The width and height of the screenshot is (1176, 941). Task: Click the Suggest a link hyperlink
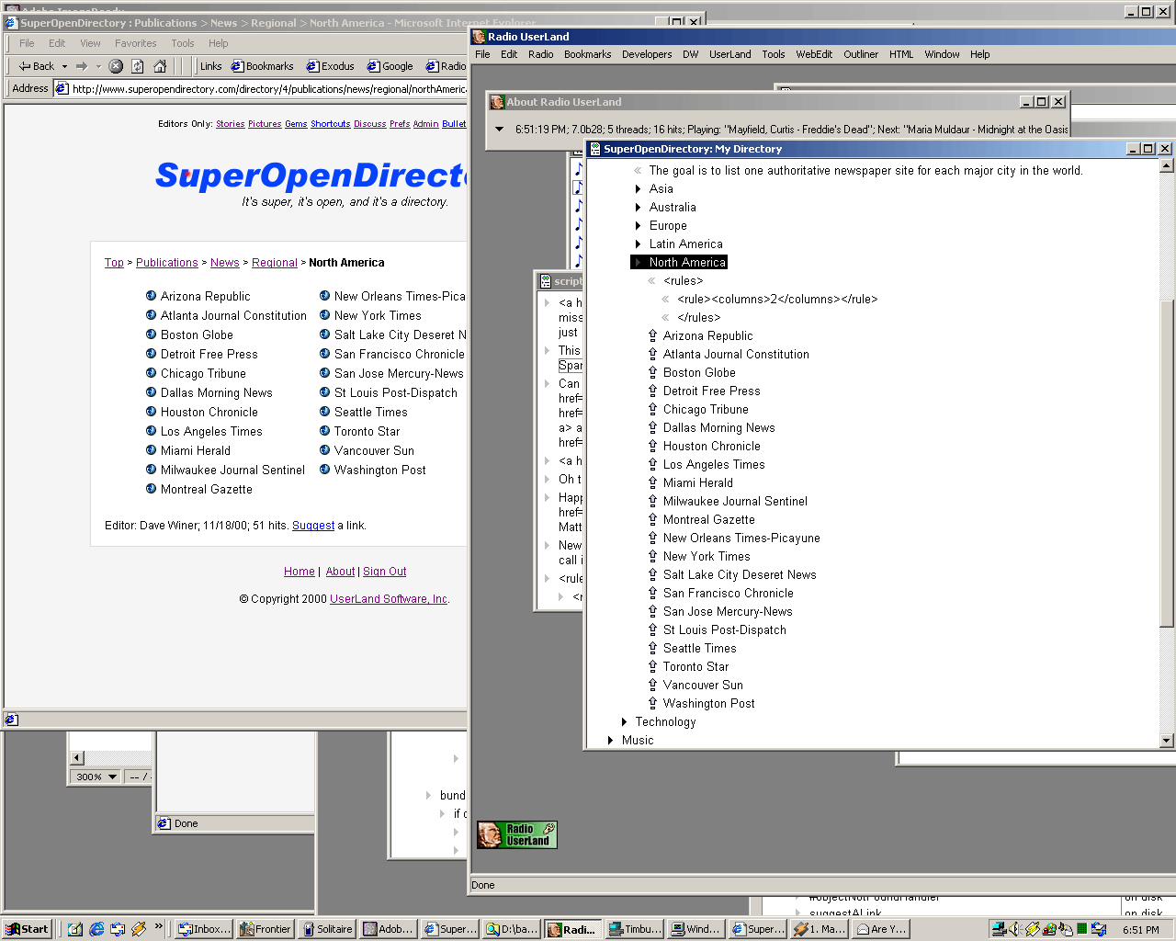(313, 526)
